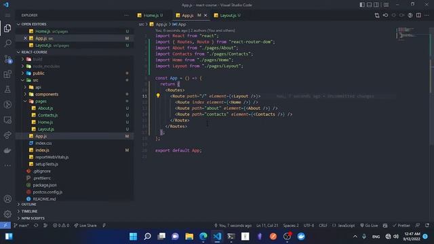Show additional activity bar views ellipsis

(7, 165)
